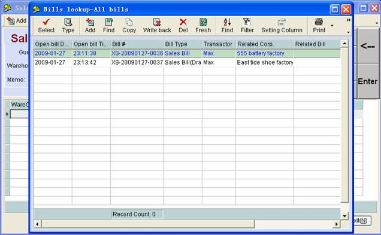381x235 pixels.
Task: Click the Bill # column header
Action: click(x=137, y=44)
